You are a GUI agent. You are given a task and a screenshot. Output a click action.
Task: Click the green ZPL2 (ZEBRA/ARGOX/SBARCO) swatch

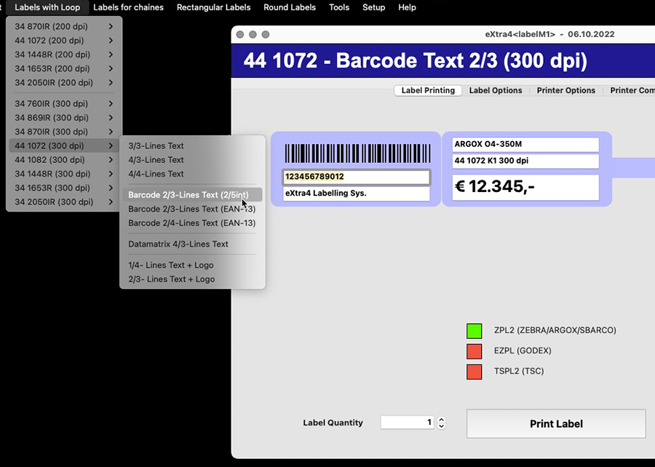pyautogui.click(x=474, y=330)
